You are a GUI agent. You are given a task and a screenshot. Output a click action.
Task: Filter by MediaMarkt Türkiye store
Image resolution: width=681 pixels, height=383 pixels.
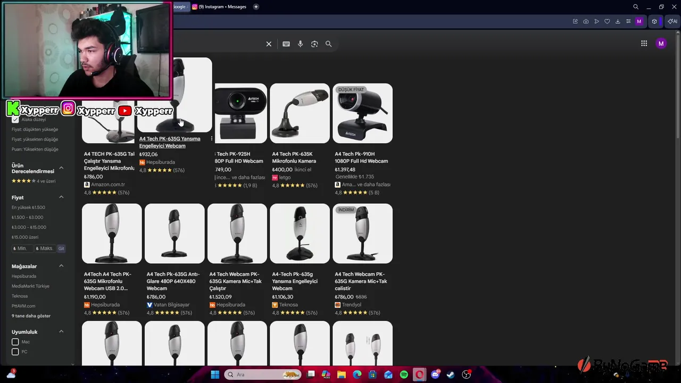tap(31, 286)
